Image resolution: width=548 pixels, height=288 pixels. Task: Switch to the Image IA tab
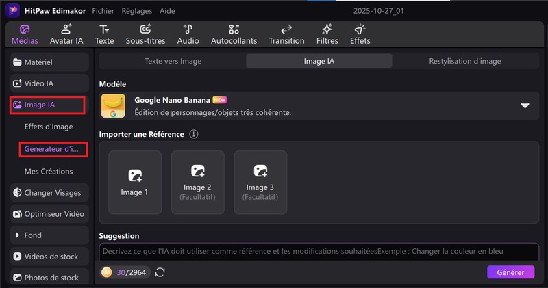click(319, 61)
